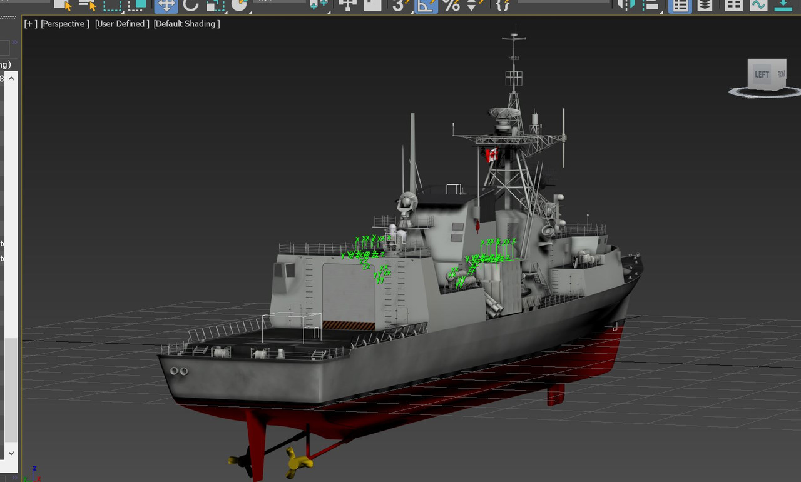This screenshot has height=482, width=801.
Task: Open the viewport general menu plus sign
Action: (x=29, y=24)
